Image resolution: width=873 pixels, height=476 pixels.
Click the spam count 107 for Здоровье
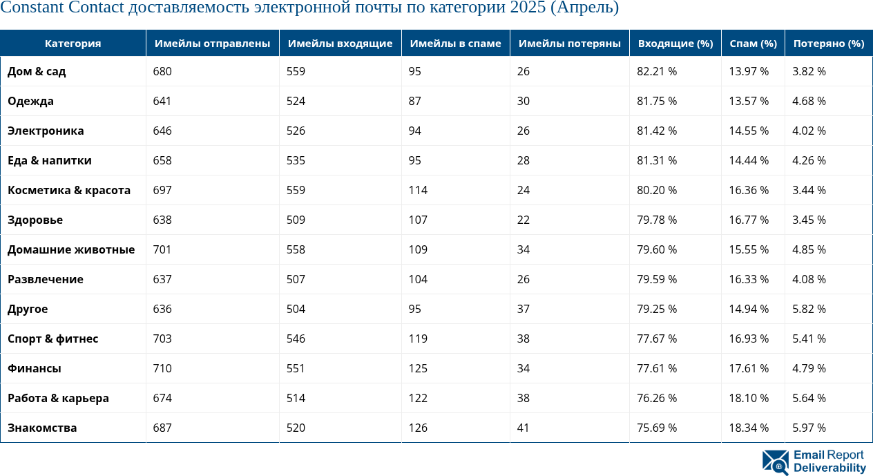[418, 220]
